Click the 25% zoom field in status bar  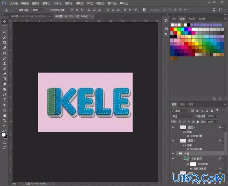pos(14,184)
